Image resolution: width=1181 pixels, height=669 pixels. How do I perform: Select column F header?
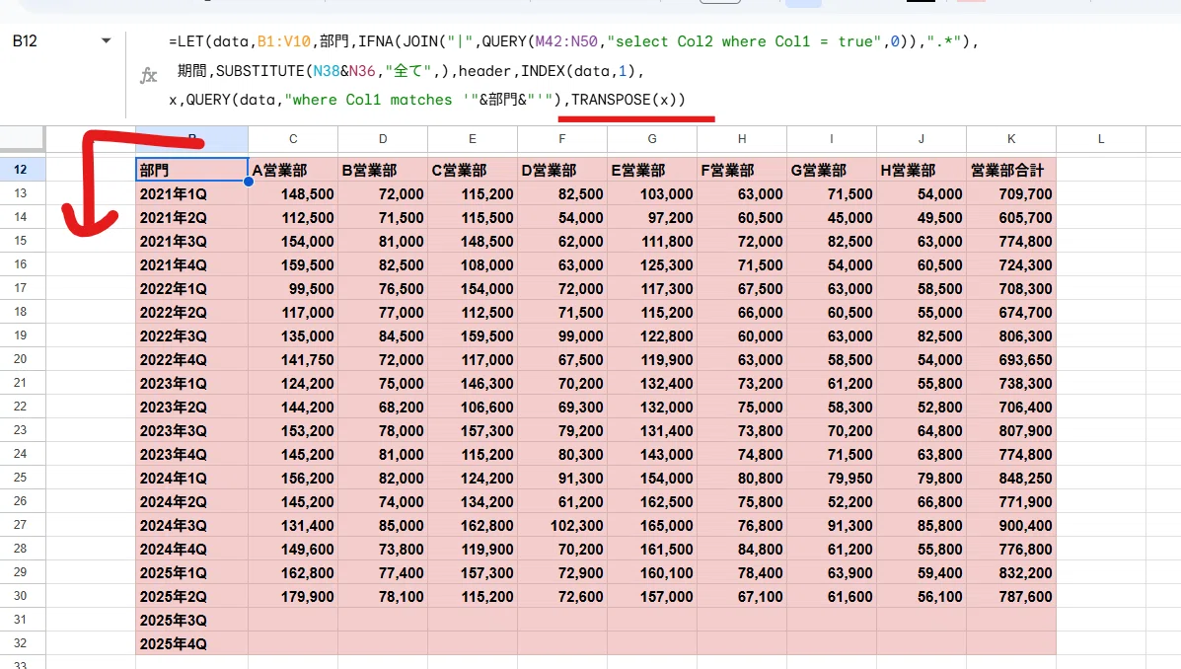(x=561, y=138)
